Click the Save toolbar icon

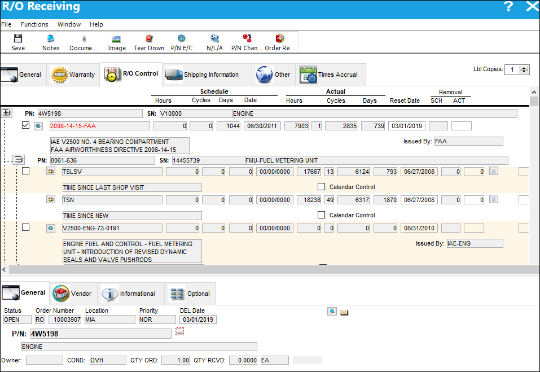pos(18,42)
